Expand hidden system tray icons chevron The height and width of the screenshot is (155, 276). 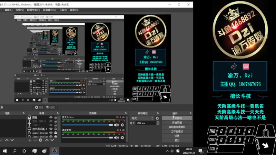(x=167, y=151)
